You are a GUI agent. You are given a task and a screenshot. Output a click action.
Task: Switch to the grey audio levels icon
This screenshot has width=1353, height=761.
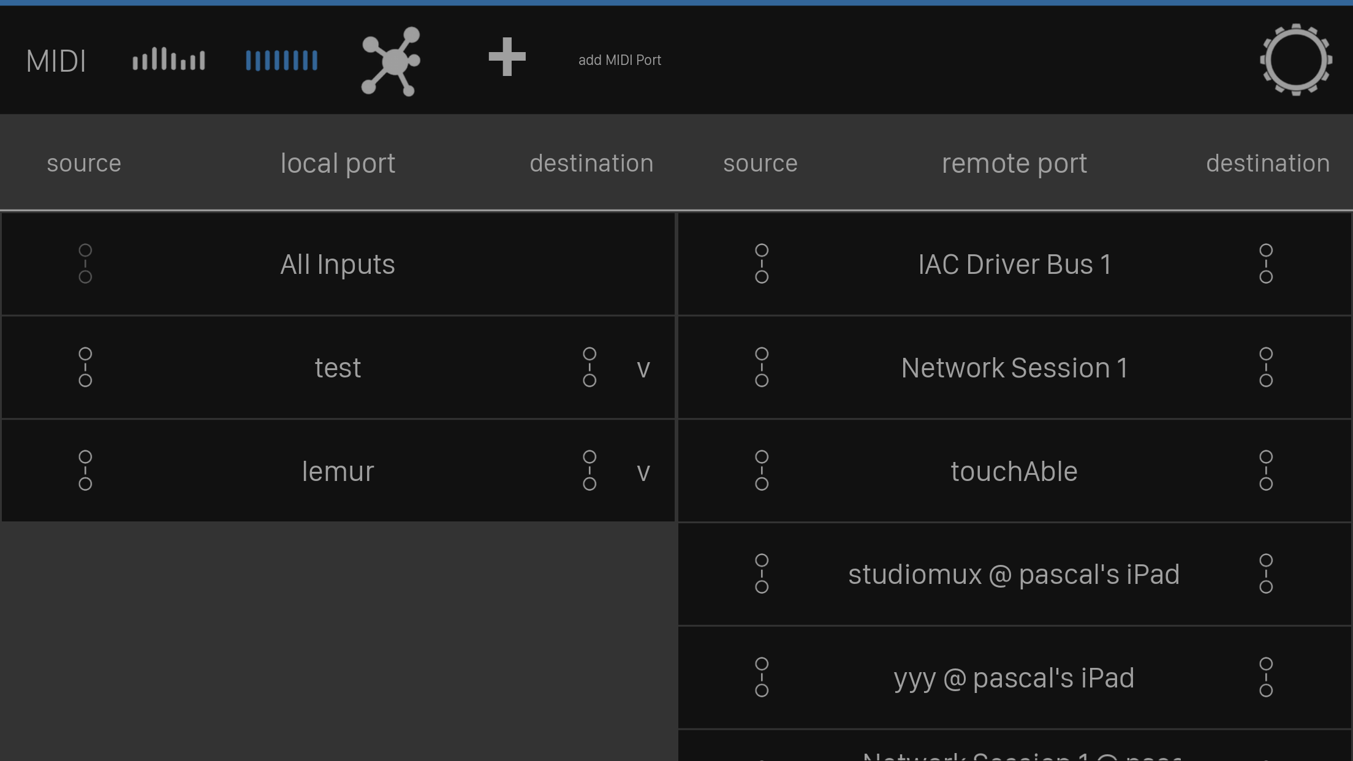click(x=169, y=59)
